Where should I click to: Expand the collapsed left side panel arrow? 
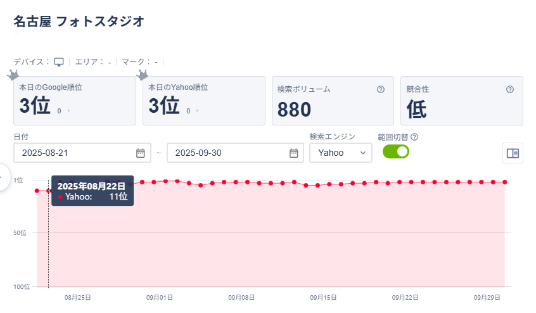pos(3,176)
